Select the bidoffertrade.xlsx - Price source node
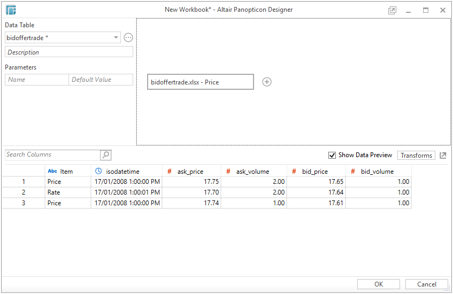 201,82
